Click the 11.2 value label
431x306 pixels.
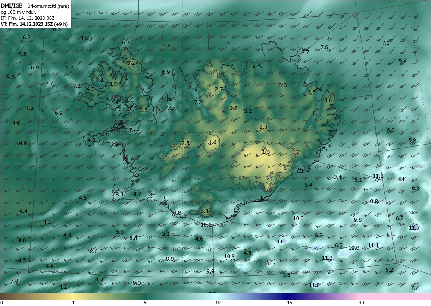point(378,176)
